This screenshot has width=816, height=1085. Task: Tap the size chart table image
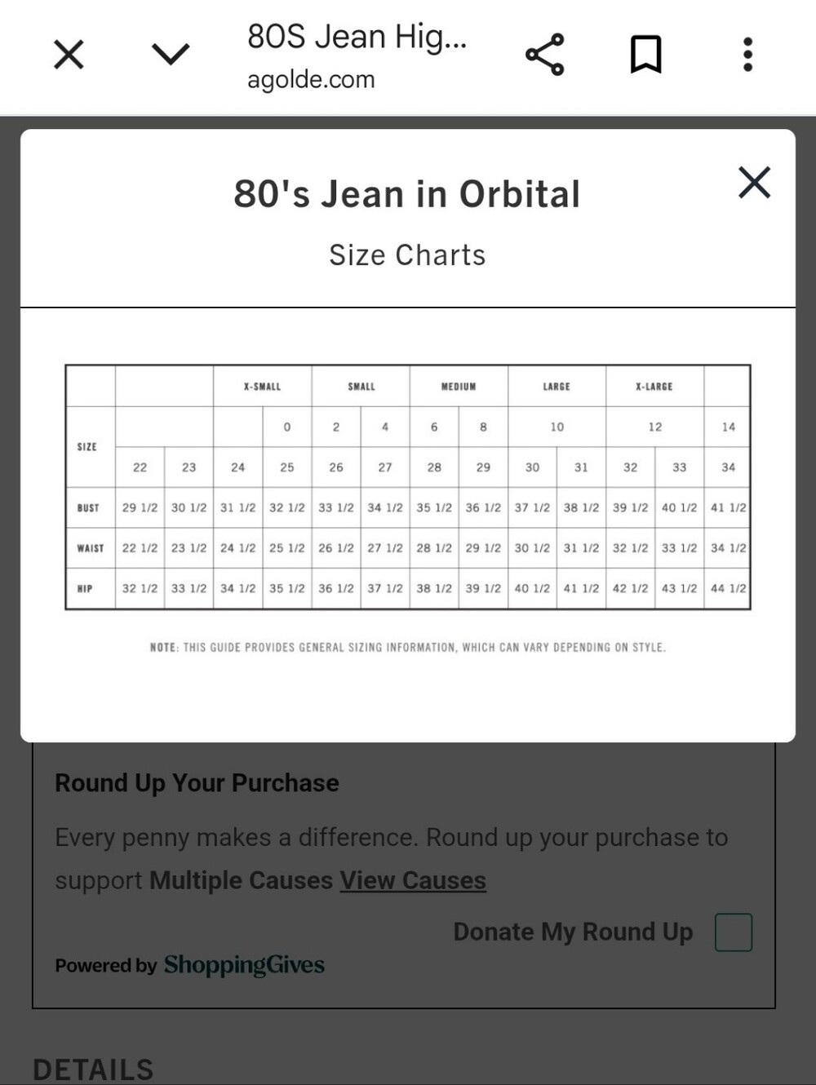pos(407,487)
